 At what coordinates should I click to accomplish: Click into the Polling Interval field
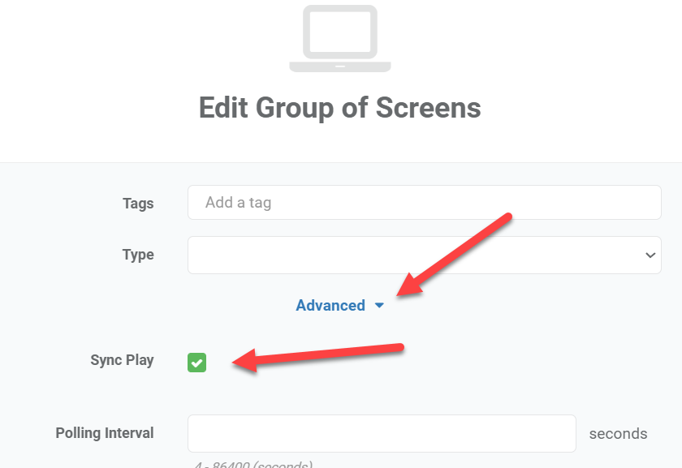coord(382,433)
